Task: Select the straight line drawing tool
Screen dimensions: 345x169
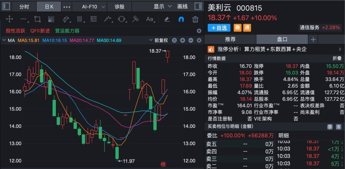Action: click(24, 19)
